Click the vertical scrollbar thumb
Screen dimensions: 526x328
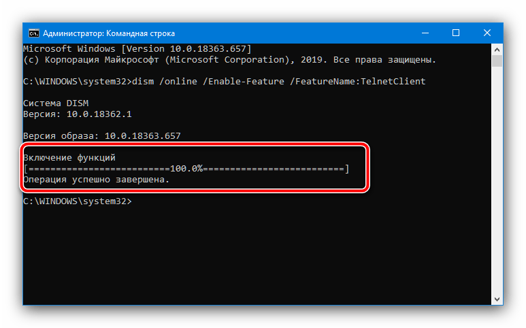tap(497, 61)
